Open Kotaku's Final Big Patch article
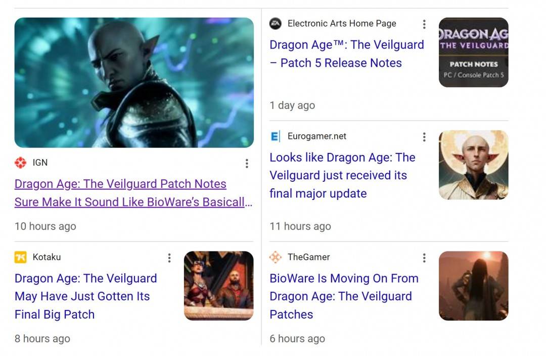 click(85, 296)
